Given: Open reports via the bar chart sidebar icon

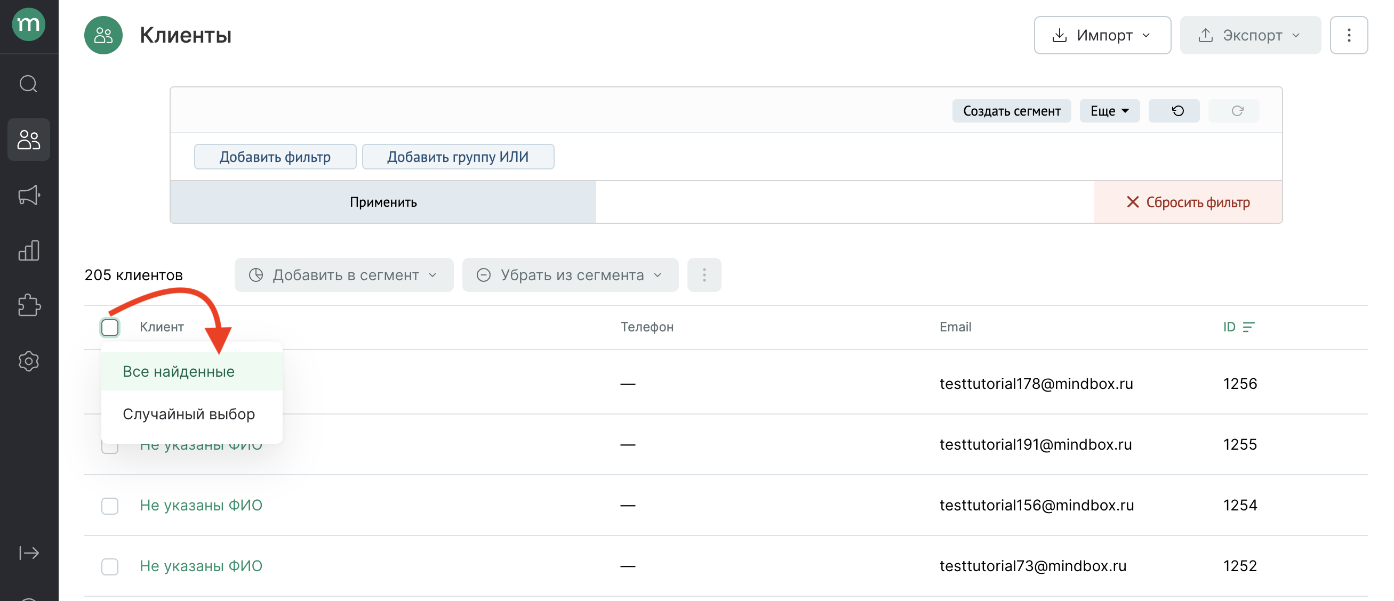Looking at the screenshot, I should [x=29, y=250].
